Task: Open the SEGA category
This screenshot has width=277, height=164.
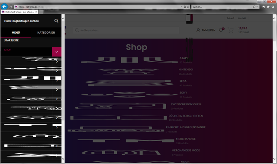Action: point(183,81)
